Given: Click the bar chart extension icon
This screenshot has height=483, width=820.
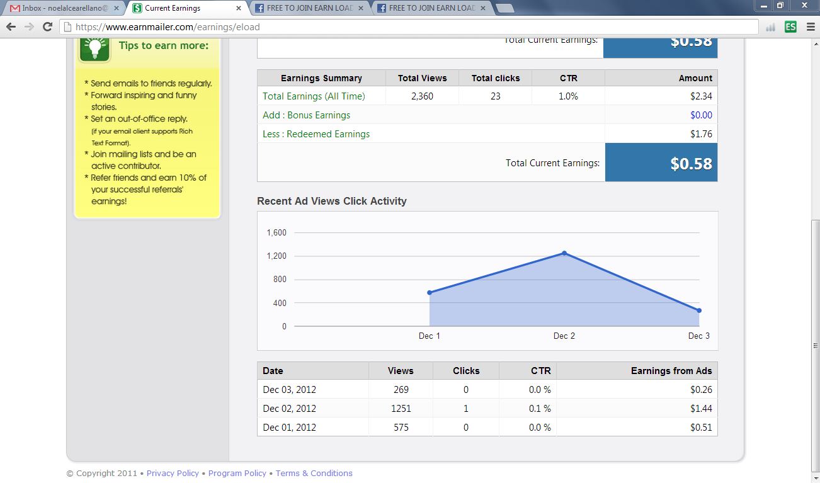Looking at the screenshot, I should click(770, 27).
